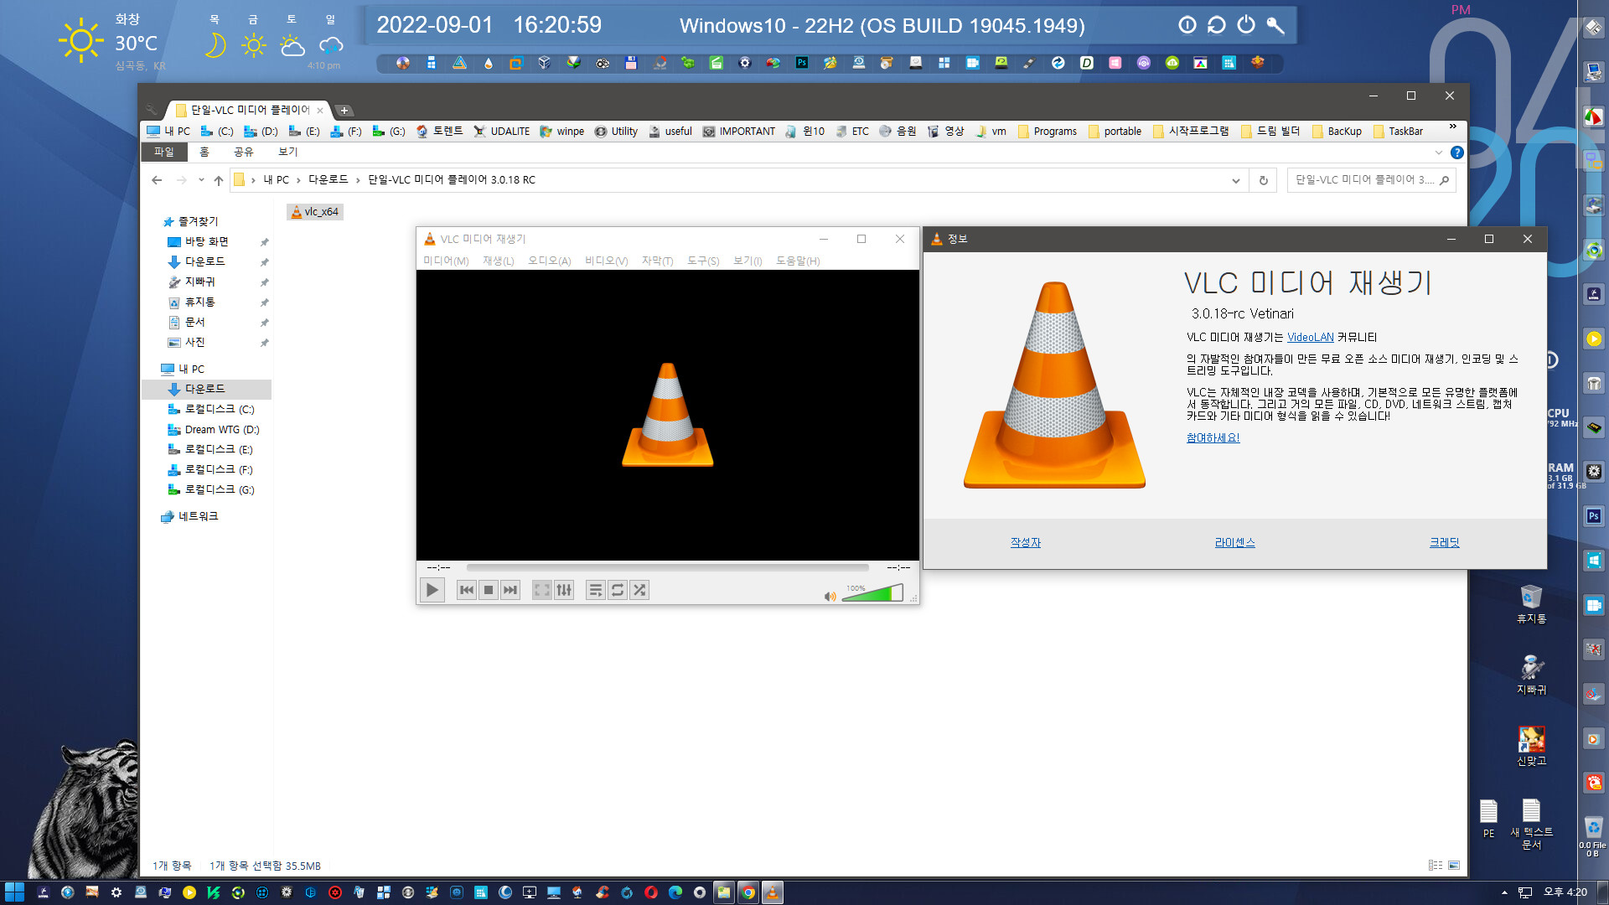Open the VideoLAN link in 정보 window

tap(1310, 337)
